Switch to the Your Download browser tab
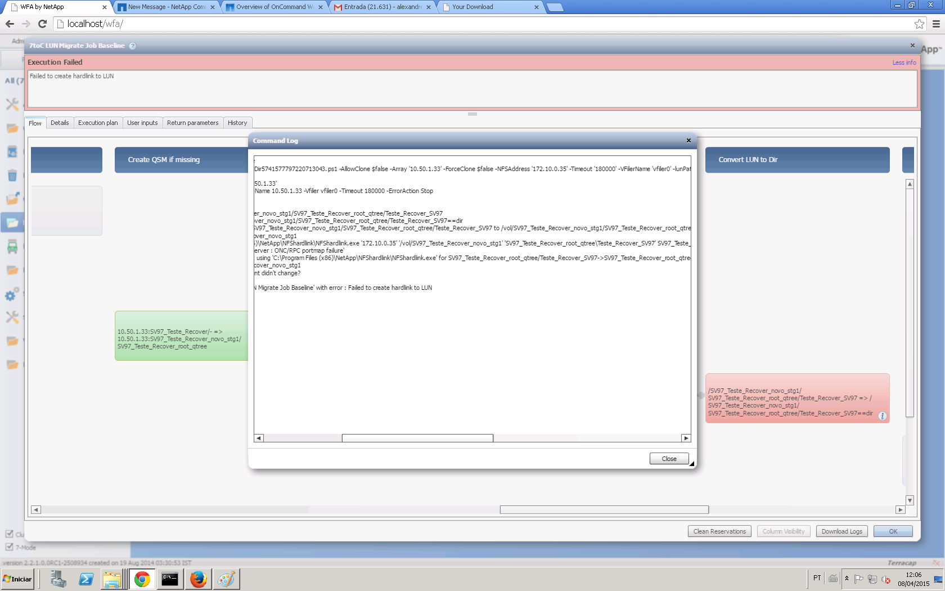945x591 pixels. [490, 7]
